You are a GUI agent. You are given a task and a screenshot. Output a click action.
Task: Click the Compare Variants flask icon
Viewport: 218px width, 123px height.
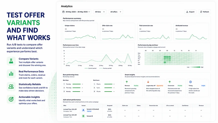(x=11, y=61)
